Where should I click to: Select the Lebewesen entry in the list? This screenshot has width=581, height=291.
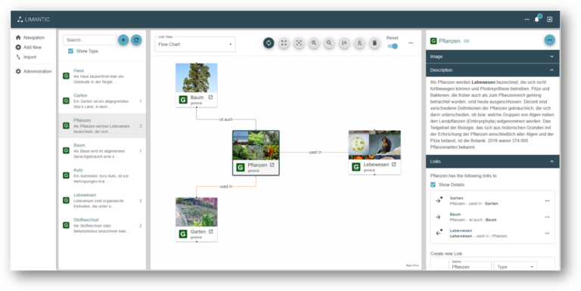click(102, 200)
